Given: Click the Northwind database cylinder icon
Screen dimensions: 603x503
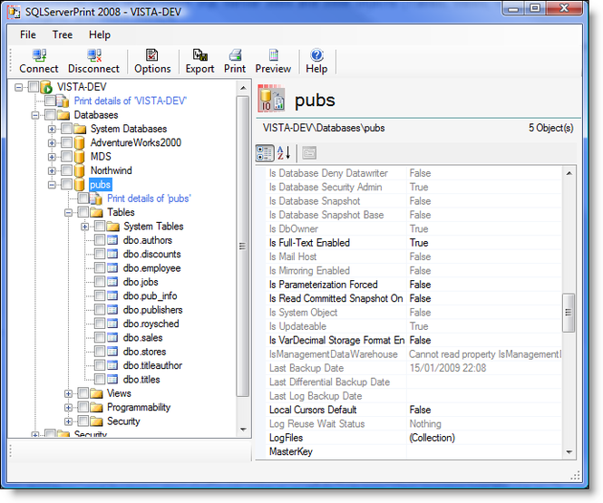Looking at the screenshot, I should coord(79,170).
